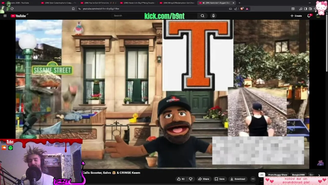Image resolution: width=328 pixels, height=185 pixels.
Task: Open the YouTube hamburger guide menu
Action: click(x=5, y=16)
